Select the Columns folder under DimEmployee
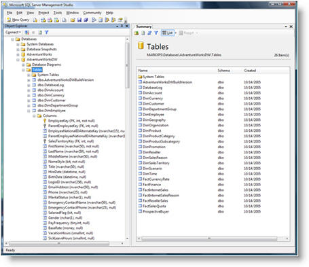The height and width of the screenshot is (267, 309). [x=50, y=115]
